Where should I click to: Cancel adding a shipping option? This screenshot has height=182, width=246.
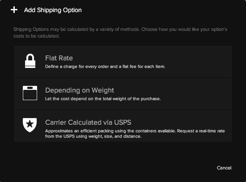pos(224,168)
